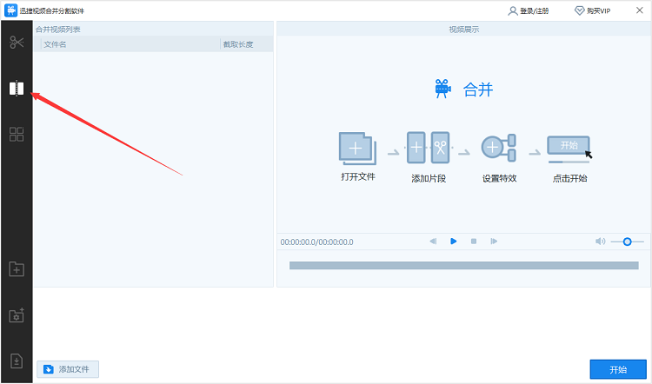Click the blue camera icon beside 合并
Screen dimensions: 652x384
pyautogui.click(x=442, y=89)
